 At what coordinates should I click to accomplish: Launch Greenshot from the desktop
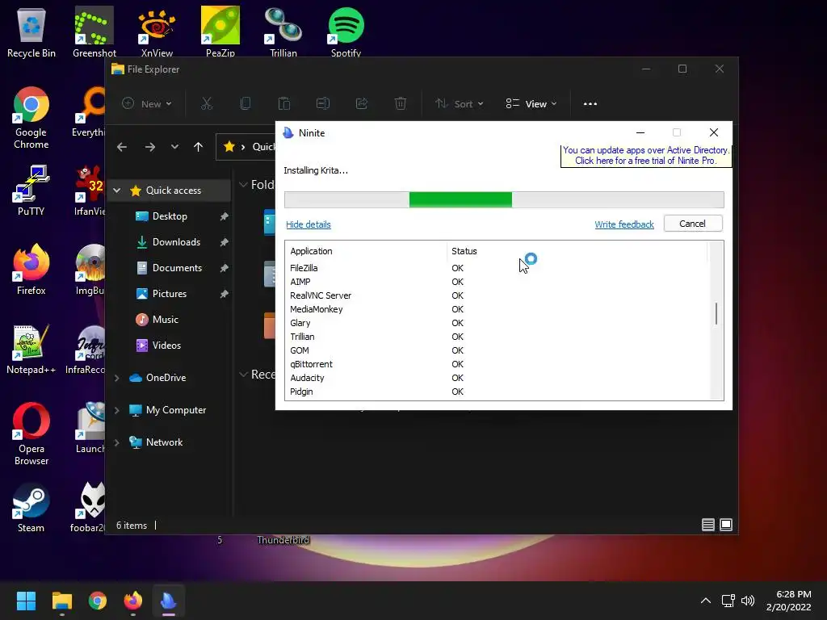coord(94,32)
